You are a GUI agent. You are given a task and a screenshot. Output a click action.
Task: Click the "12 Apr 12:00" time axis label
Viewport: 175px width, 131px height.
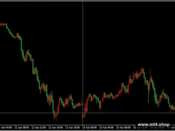(39, 127)
